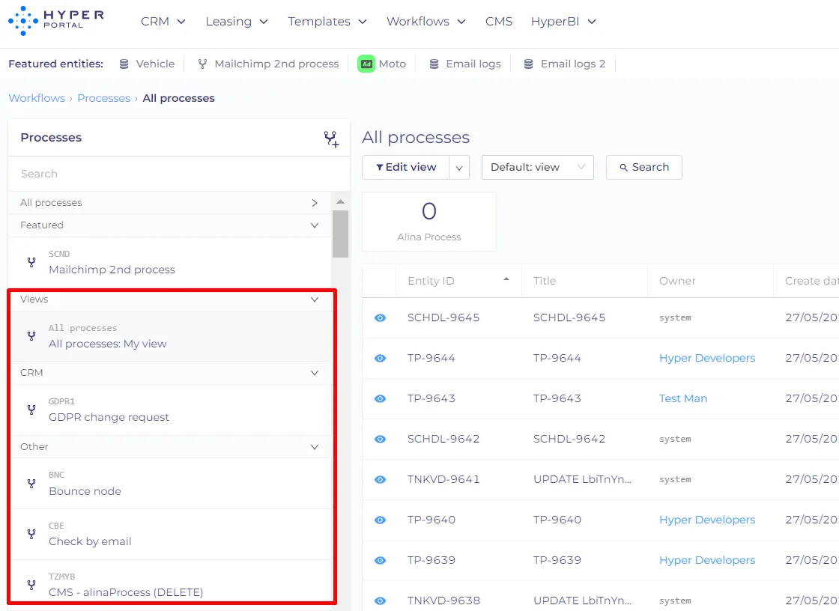839x611 pixels.
Task: Click the database icon beside Vehicle
Action: [x=124, y=64]
